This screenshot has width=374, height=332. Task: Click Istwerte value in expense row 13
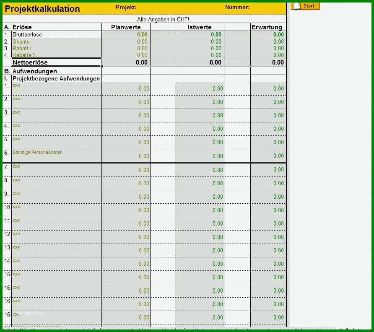[x=218, y=250]
